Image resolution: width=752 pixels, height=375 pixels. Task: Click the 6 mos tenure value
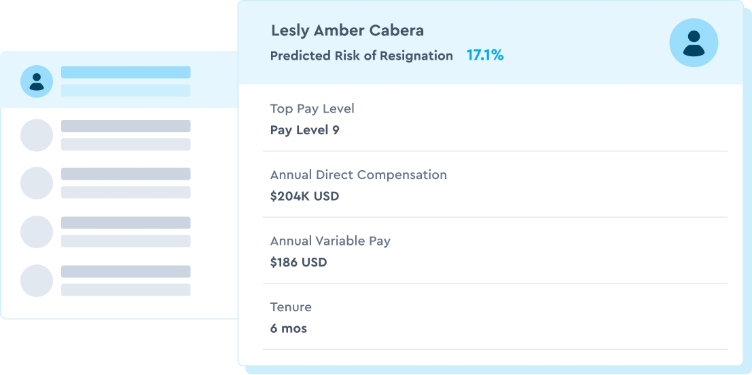(x=289, y=329)
